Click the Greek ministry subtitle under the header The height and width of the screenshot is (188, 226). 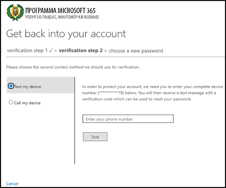coord(62,17)
